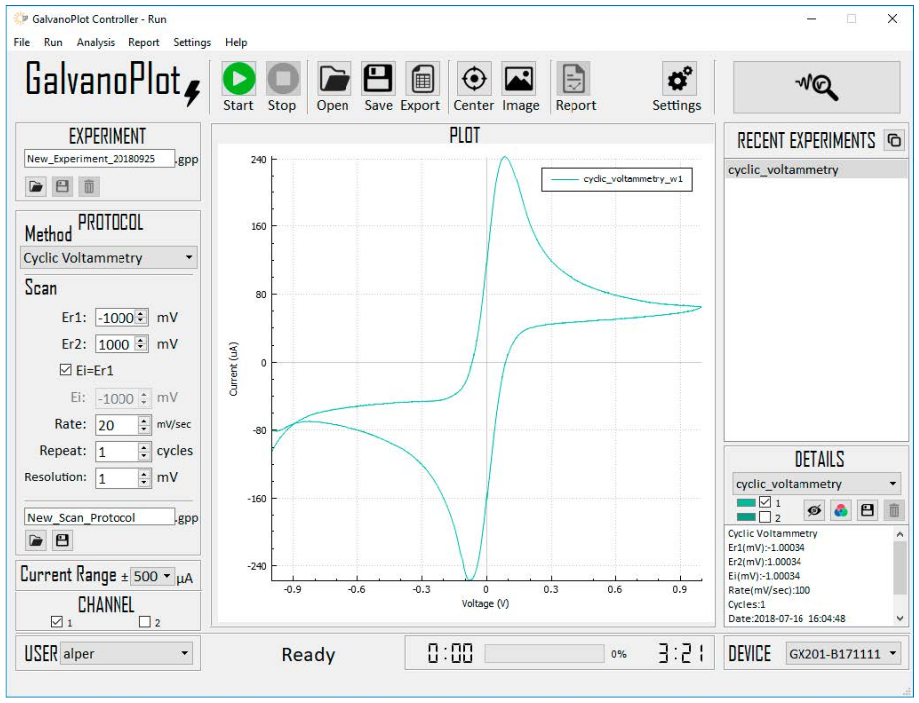Click the Center plot crosshair icon
Image resolution: width=919 pixels, height=703 pixels.
tap(474, 79)
